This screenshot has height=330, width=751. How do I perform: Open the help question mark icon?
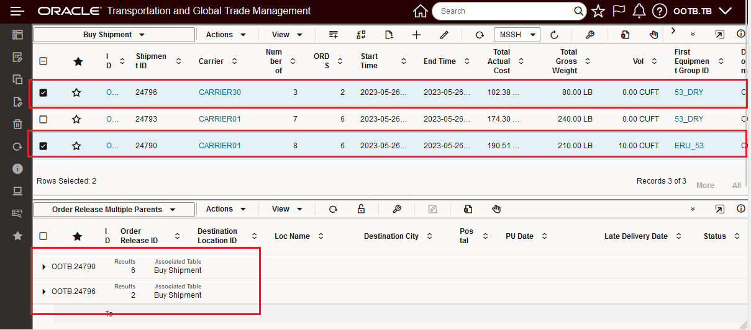pos(660,11)
